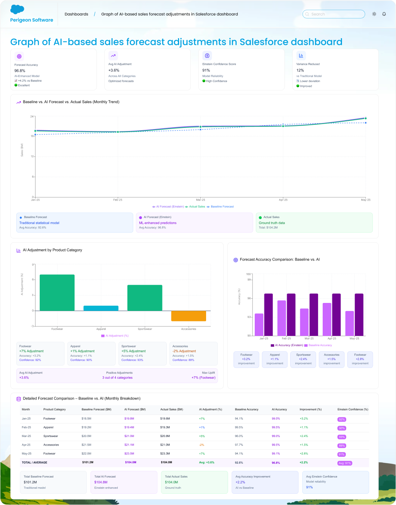Open the notifications bell

(x=384, y=14)
